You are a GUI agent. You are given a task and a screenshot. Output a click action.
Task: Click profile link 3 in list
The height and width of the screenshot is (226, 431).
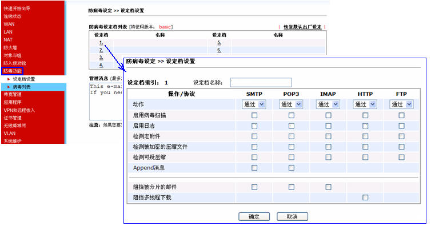(101, 58)
